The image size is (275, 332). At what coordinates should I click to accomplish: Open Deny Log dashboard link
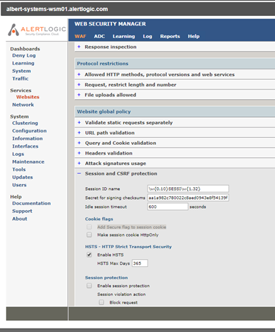click(x=24, y=55)
